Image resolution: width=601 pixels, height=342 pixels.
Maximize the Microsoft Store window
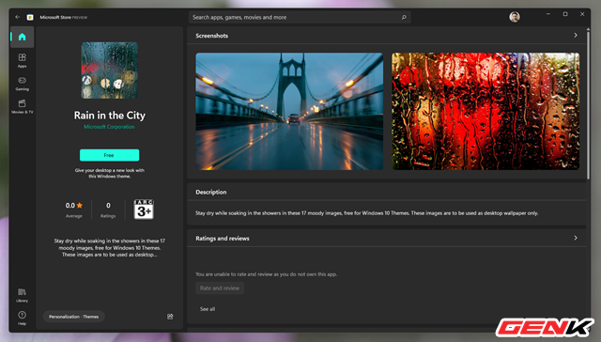click(x=565, y=14)
